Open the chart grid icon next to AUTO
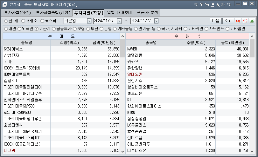This screenshot has width=258, height=157. coord(245,21)
